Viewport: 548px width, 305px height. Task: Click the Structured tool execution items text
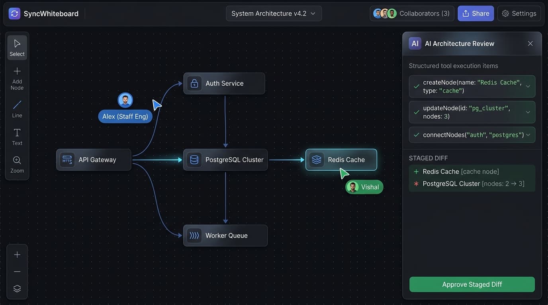coord(454,66)
